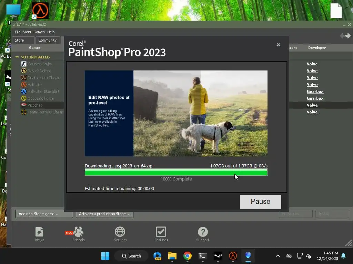
Task: Click the green download progress bar
Action: [x=176, y=172]
